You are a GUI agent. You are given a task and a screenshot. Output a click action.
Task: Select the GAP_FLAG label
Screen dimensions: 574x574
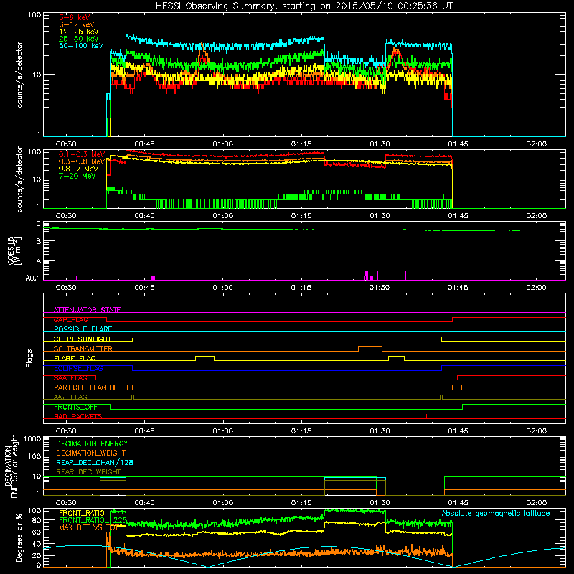coord(70,319)
